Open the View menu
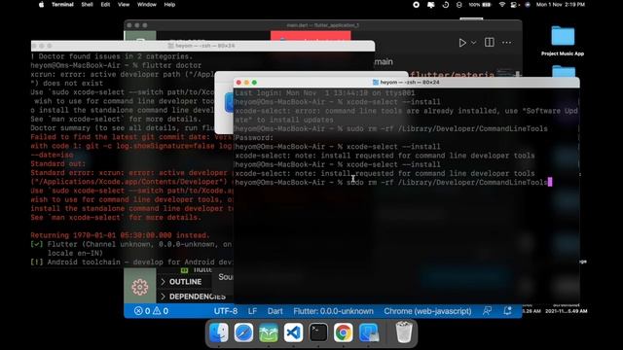This screenshot has height=350, width=623. [124, 5]
